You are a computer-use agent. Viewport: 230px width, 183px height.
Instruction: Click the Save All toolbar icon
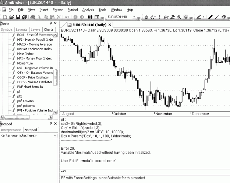[x=24, y=17]
